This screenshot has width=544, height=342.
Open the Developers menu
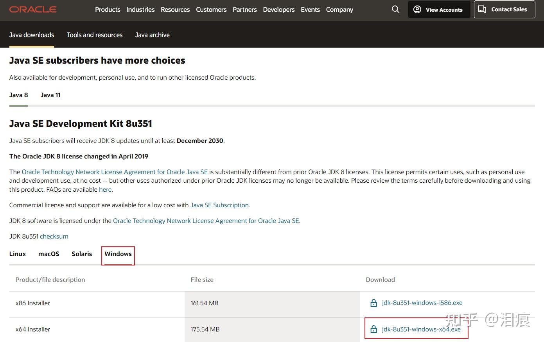click(x=279, y=9)
